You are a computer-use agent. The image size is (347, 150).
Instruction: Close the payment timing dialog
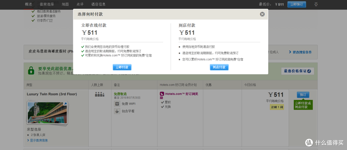click(262, 14)
